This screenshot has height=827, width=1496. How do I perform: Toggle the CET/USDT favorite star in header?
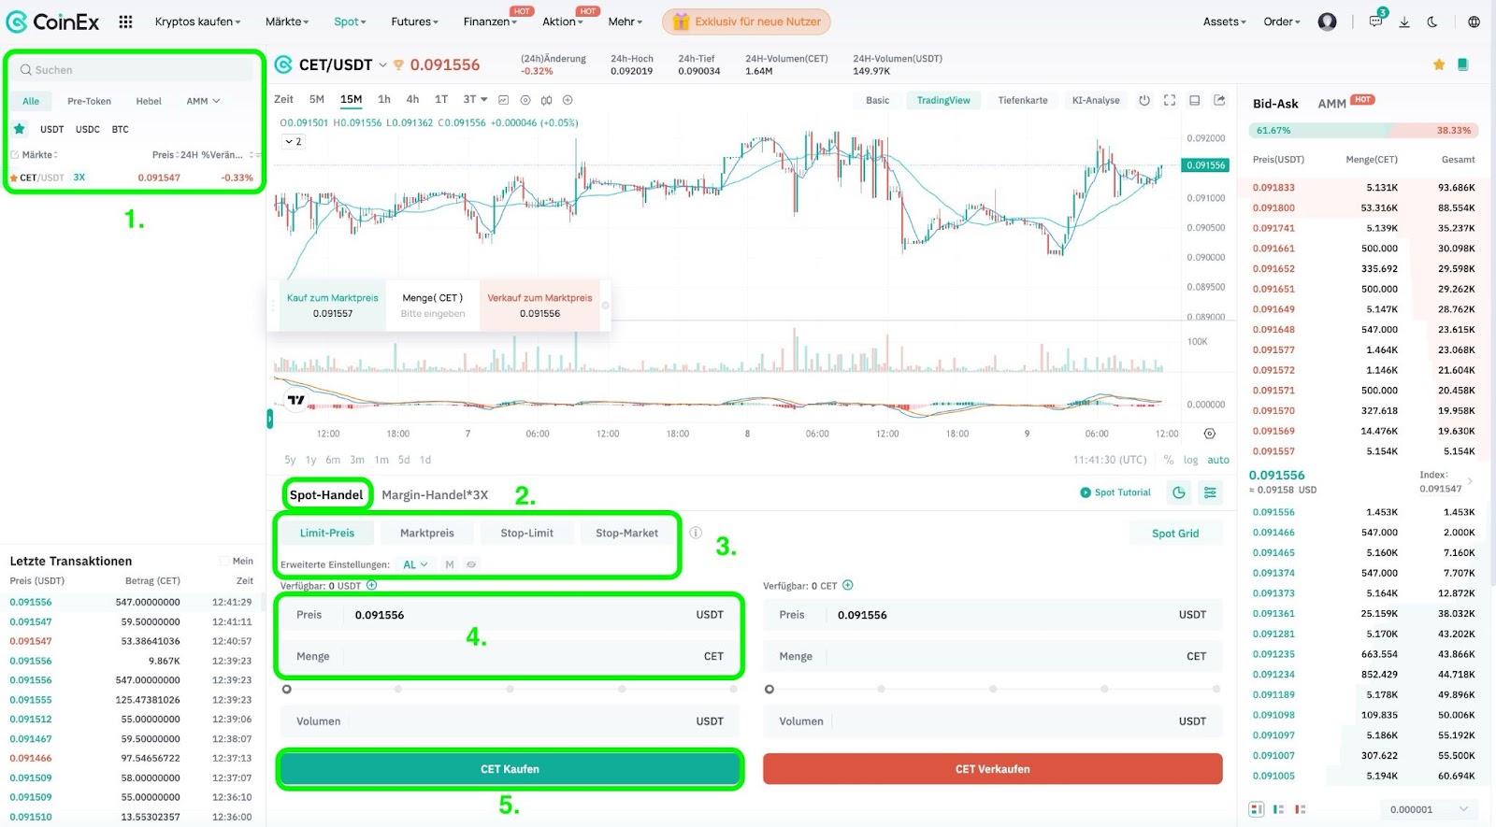tap(1439, 64)
